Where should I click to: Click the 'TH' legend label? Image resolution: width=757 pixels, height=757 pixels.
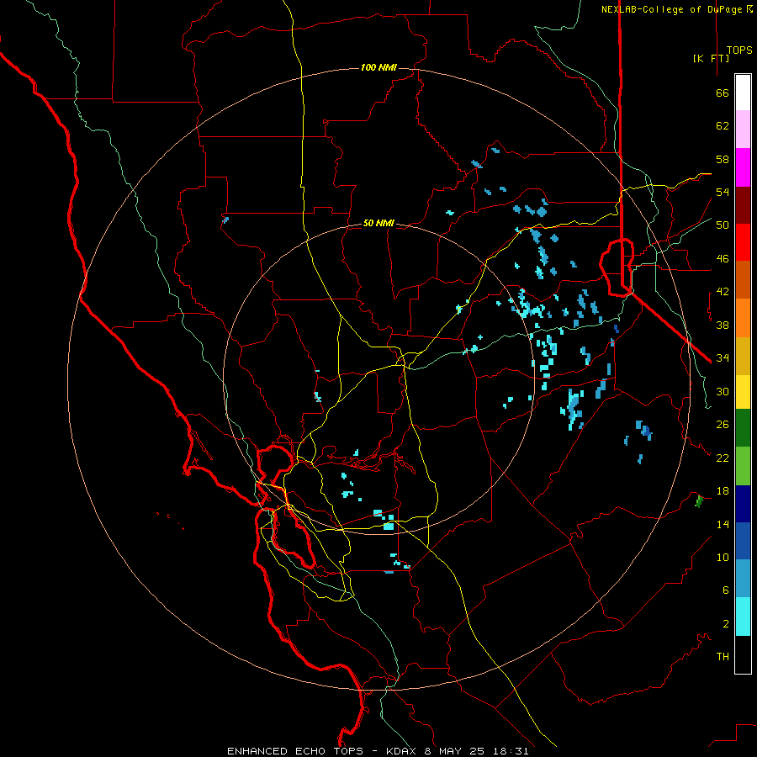pos(723,657)
